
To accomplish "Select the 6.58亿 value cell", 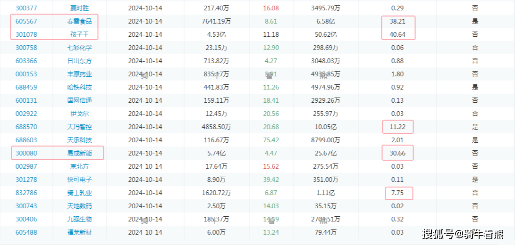I will pyautogui.click(x=326, y=21).
